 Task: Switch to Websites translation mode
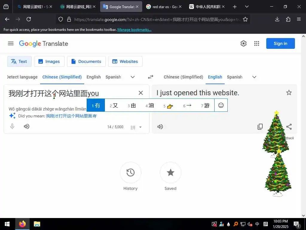pos(125,61)
